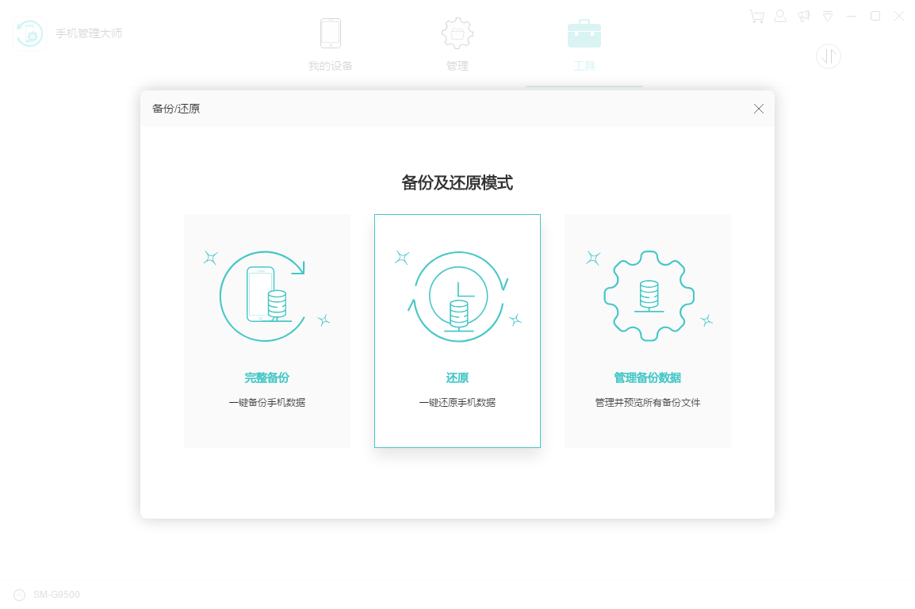Click the 手机管理大师 app logo
The width and height of the screenshot is (915, 609).
[30, 33]
